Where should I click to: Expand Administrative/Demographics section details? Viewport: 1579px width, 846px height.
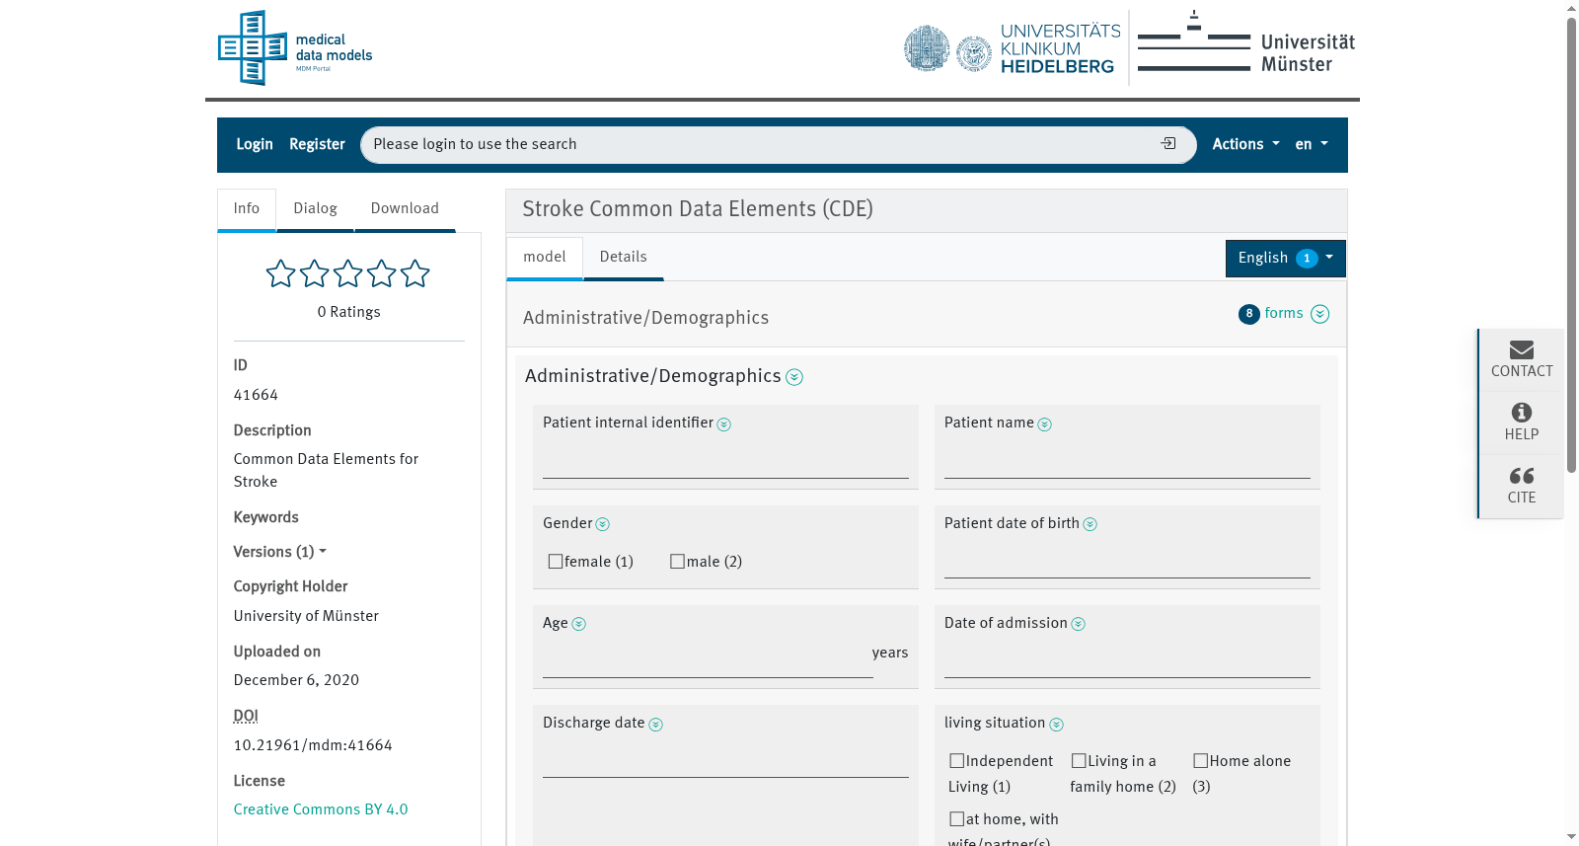coord(794,377)
